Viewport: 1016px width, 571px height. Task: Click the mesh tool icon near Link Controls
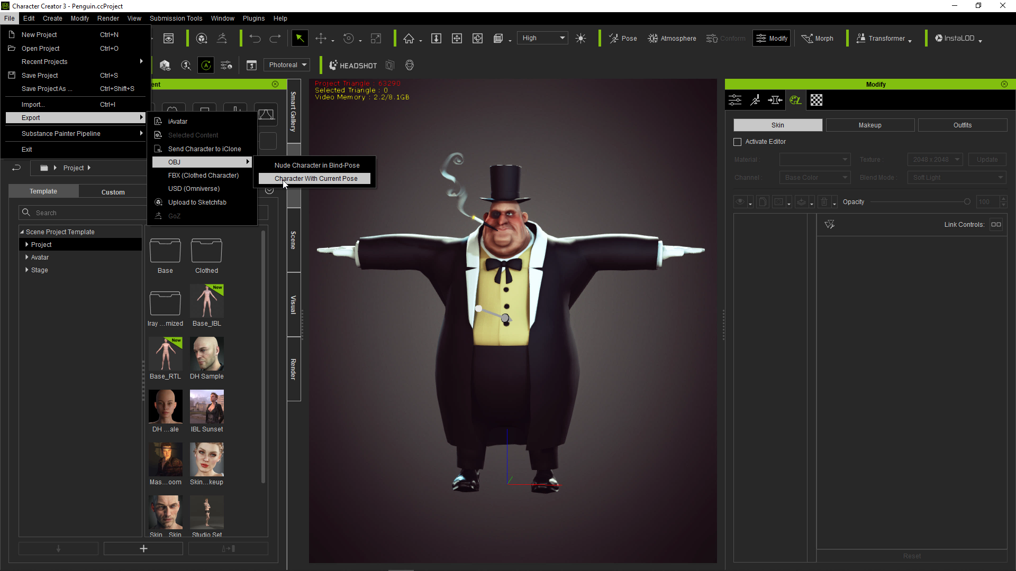click(830, 225)
